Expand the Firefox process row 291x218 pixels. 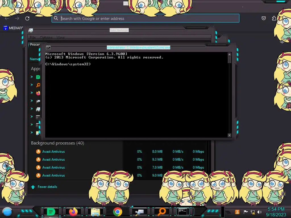point(32,93)
